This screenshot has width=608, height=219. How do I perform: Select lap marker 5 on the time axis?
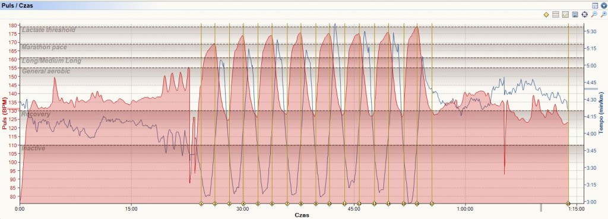click(x=258, y=204)
